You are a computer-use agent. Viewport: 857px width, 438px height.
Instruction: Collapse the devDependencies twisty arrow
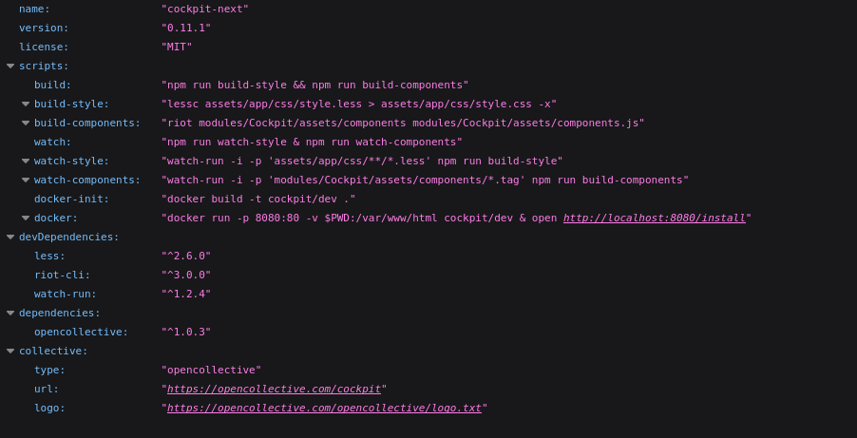(x=10, y=237)
